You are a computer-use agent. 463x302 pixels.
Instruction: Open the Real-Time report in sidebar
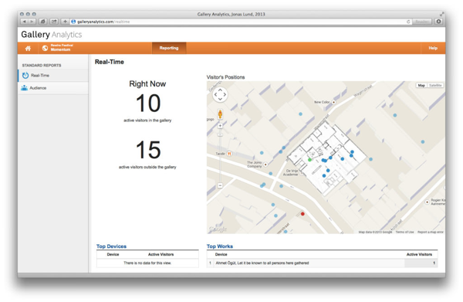[x=53, y=76]
